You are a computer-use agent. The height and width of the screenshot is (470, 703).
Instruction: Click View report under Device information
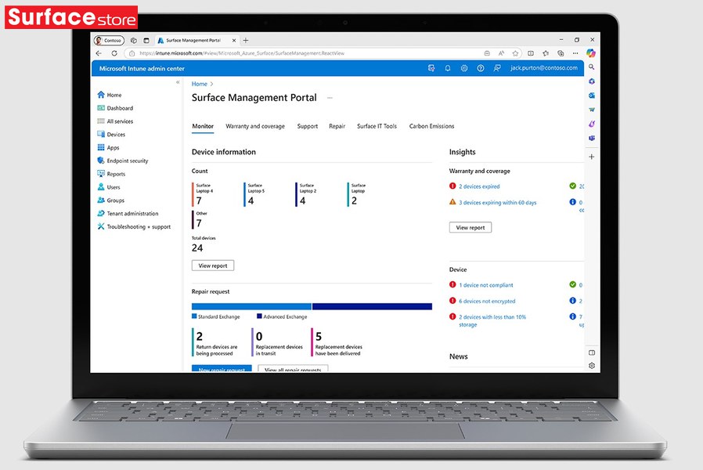(213, 266)
